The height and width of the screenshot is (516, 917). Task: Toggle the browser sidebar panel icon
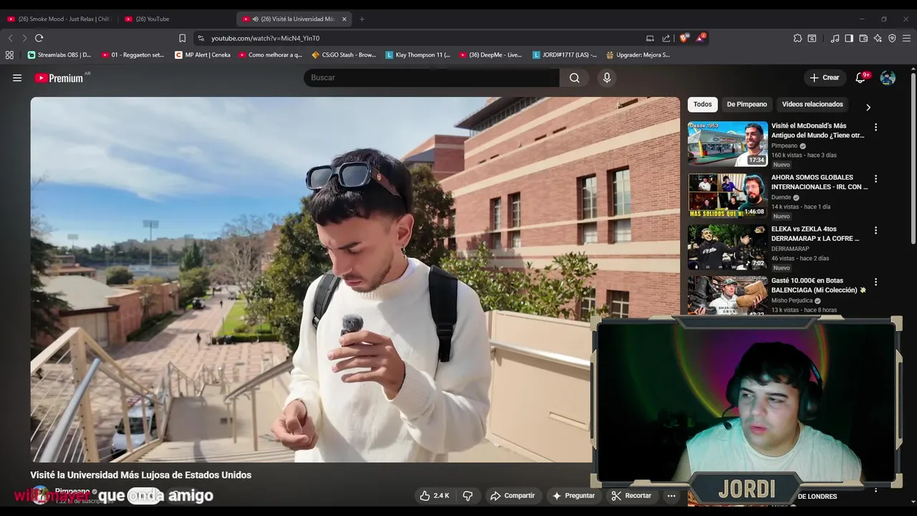coord(849,38)
